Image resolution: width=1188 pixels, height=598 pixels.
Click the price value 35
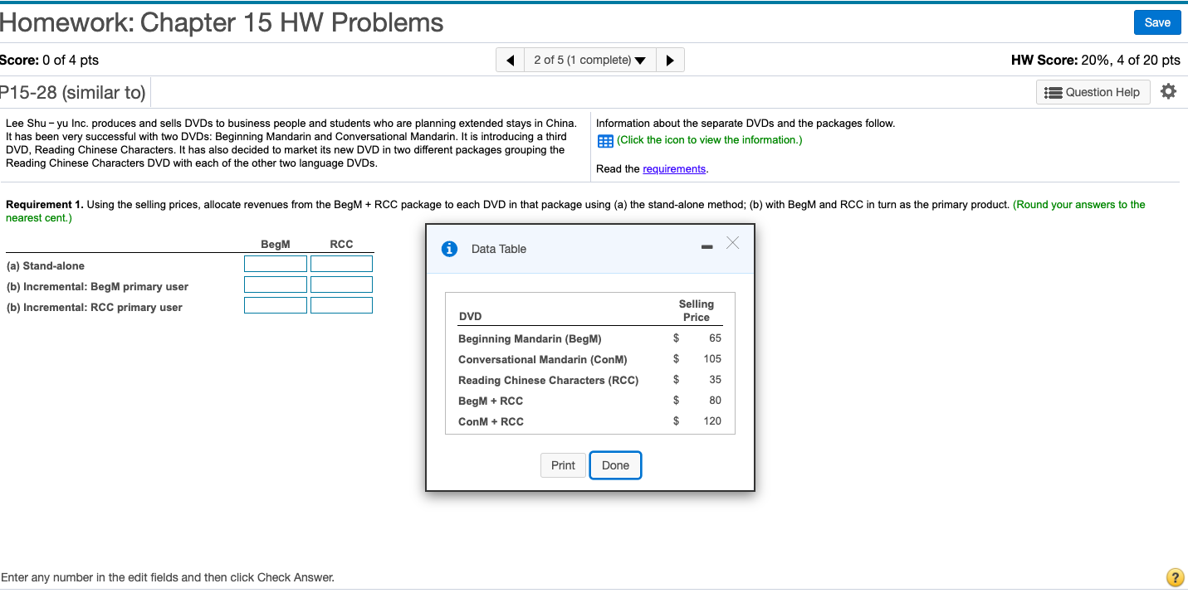tap(716, 379)
